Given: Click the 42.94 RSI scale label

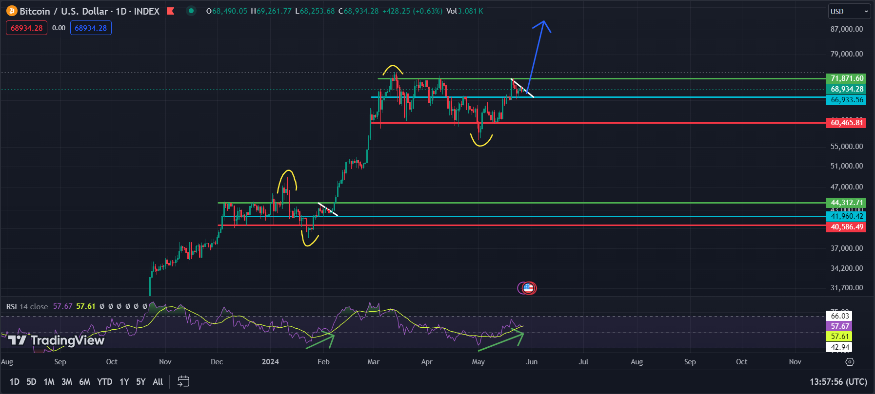Looking at the screenshot, I should pos(840,347).
